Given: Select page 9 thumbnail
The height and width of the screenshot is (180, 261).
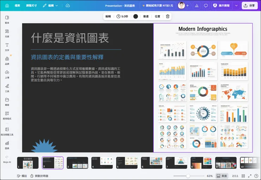Looking at the screenshot, I should 226,163.
